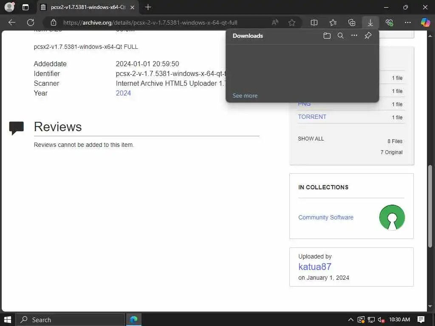Click the archive.org address bar URL

pyautogui.click(x=150, y=22)
